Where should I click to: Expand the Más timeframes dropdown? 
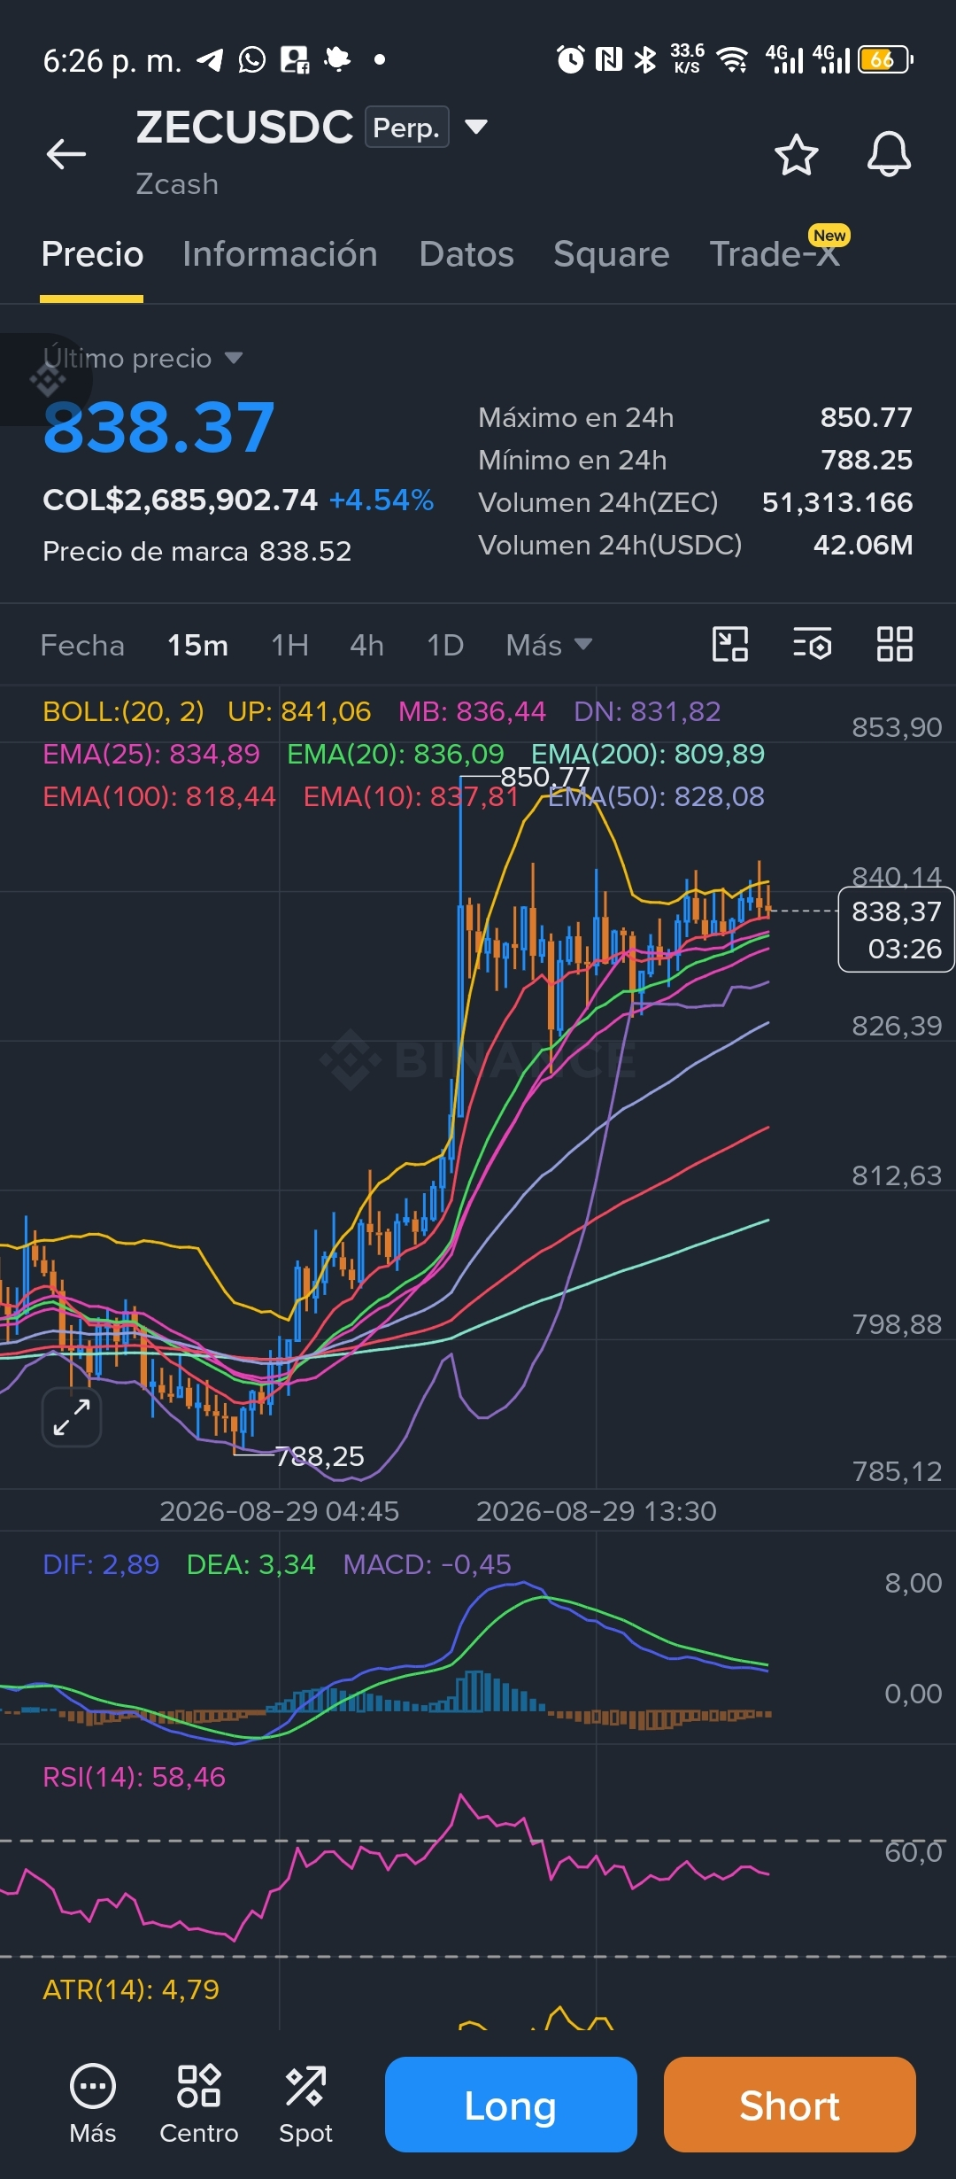tap(549, 645)
